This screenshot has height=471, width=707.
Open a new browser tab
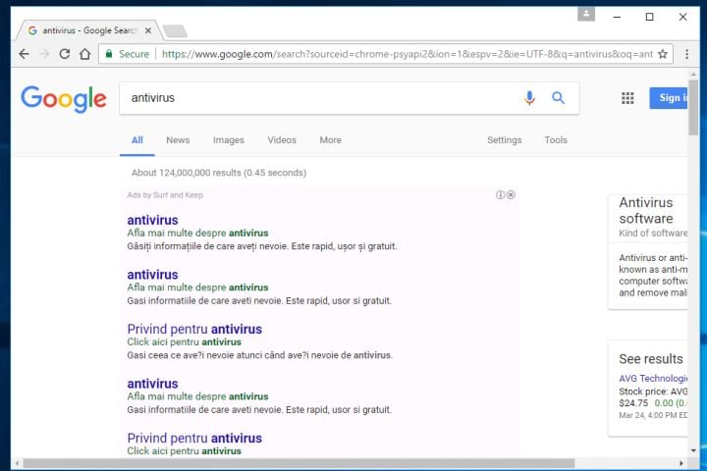[x=175, y=31]
